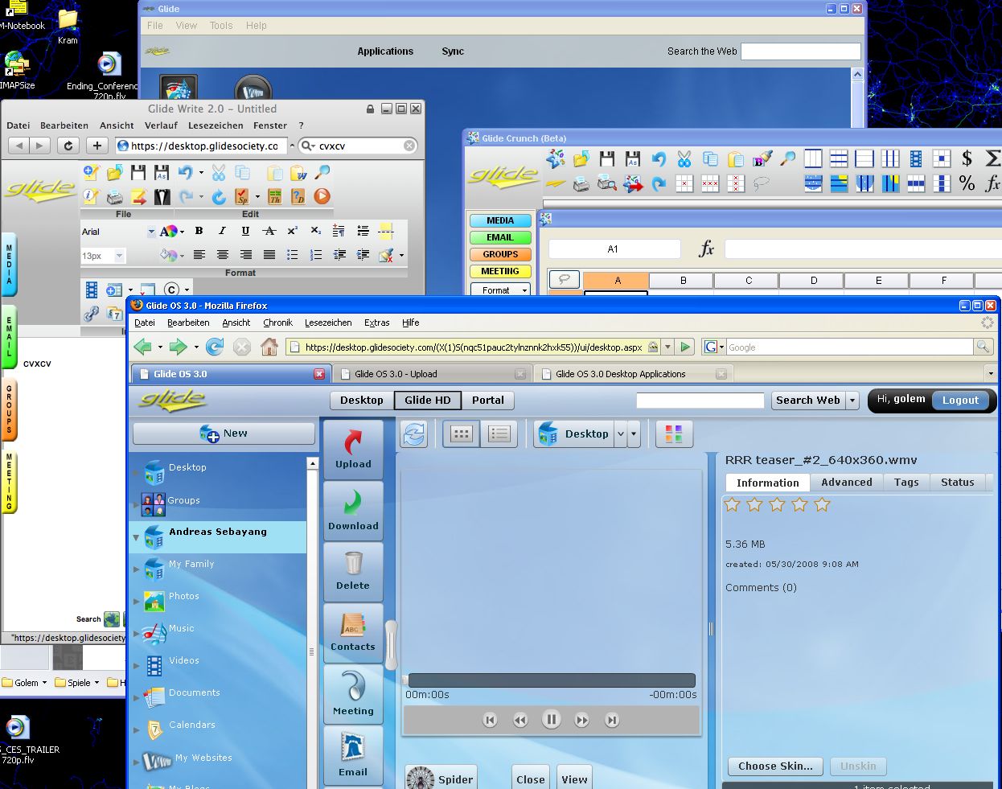
Task: Rate the video with the fifth star
Action: [822, 505]
